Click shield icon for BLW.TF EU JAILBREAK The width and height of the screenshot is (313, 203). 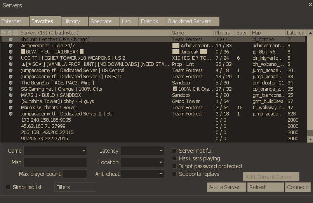(10, 52)
